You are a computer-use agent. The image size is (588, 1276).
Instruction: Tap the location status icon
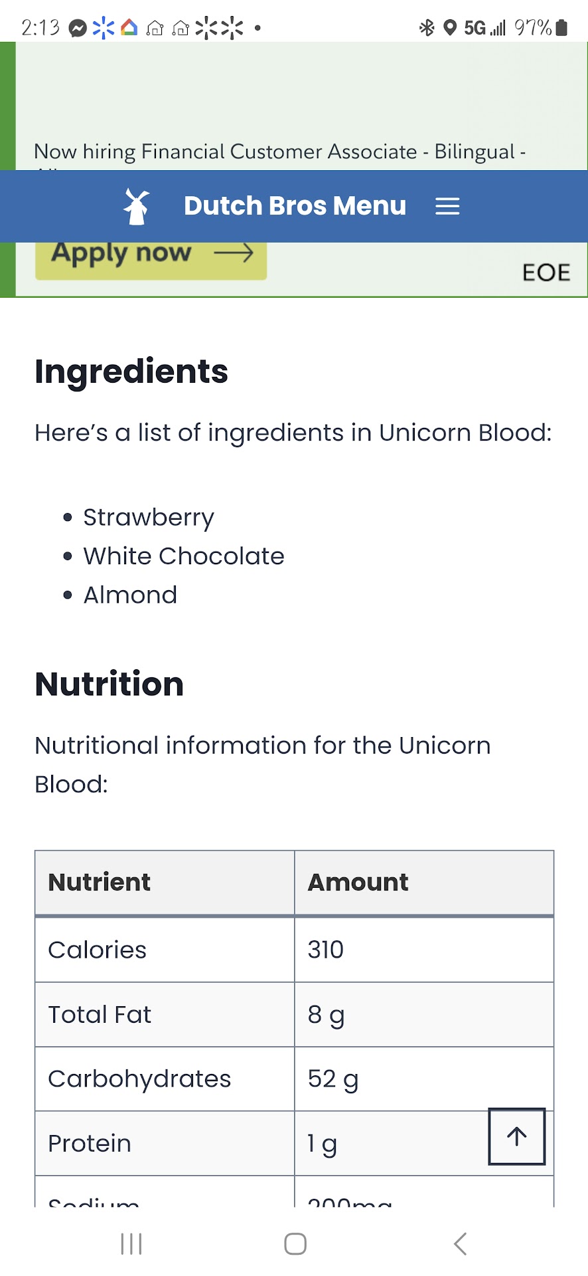click(450, 28)
